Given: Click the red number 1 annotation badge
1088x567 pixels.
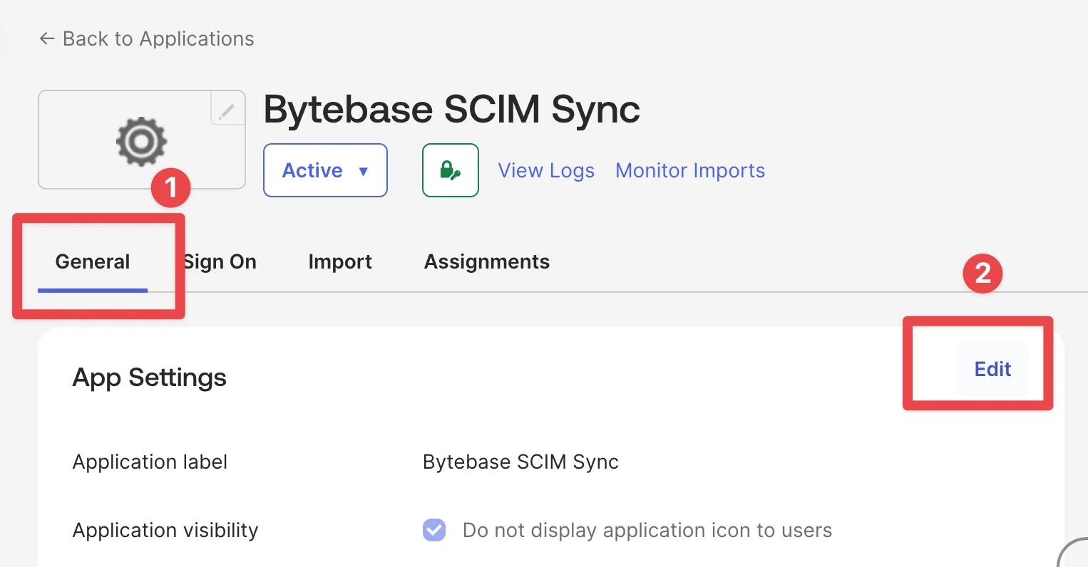Looking at the screenshot, I should coord(170,187).
